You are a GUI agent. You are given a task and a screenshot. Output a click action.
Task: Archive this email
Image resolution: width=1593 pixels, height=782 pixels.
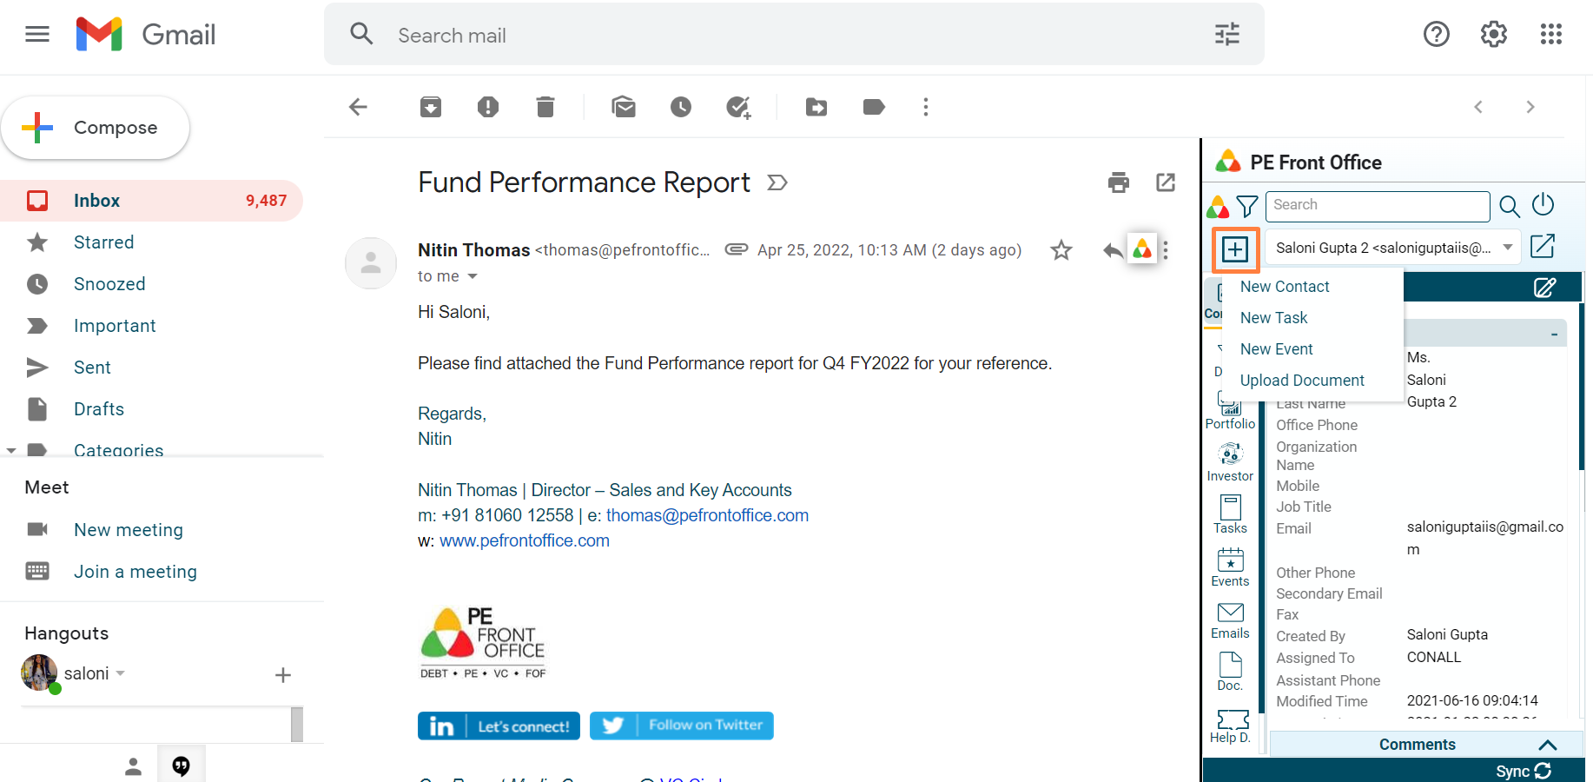(431, 107)
